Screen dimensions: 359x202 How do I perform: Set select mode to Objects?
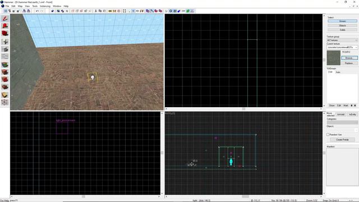point(342,25)
